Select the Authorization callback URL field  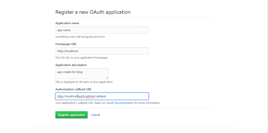point(102,96)
